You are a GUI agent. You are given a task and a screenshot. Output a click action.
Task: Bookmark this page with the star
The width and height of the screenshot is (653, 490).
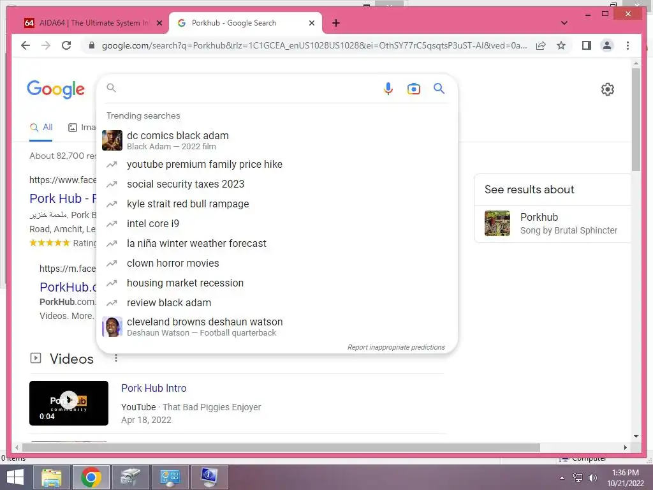click(x=561, y=45)
